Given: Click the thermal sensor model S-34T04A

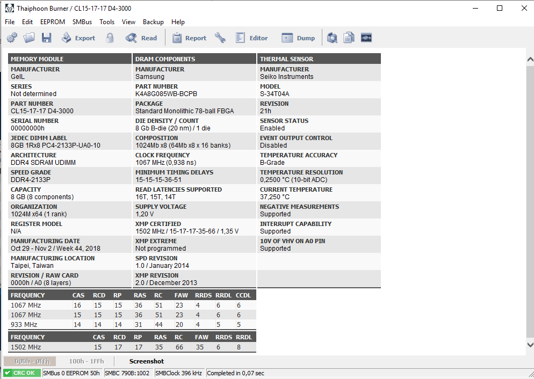Looking at the screenshot, I should (275, 94).
